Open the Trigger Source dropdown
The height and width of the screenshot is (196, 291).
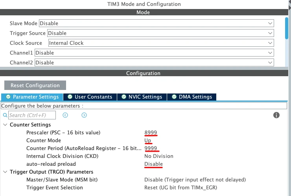point(160,33)
